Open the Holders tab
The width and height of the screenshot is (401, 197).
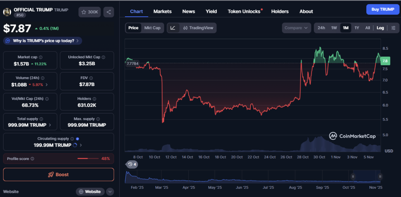tap(280, 11)
